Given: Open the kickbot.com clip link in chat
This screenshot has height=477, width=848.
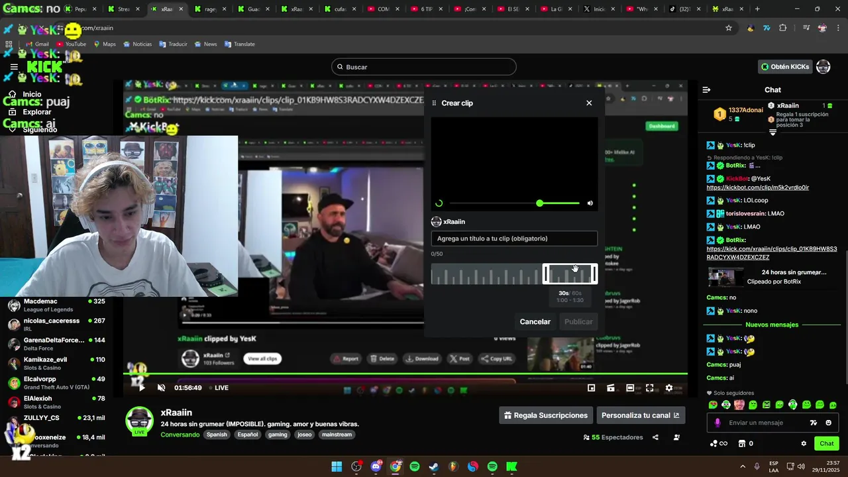Looking at the screenshot, I should 757,187.
